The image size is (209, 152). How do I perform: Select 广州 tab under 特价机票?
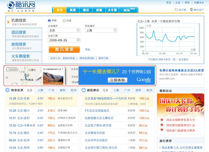(51, 90)
